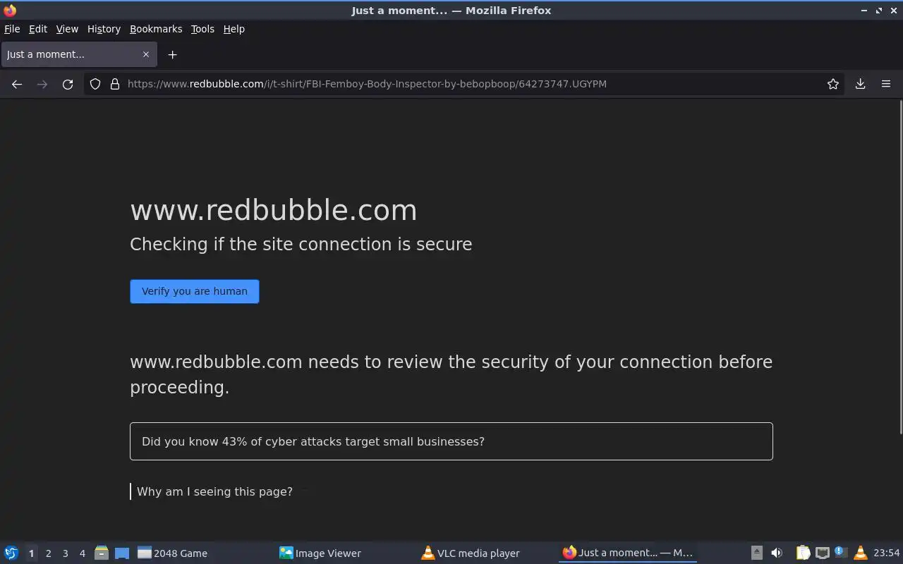Switch to virtual desktop 2
Image resolution: width=903 pixels, height=564 pixels.
click(x=48, y=553)
